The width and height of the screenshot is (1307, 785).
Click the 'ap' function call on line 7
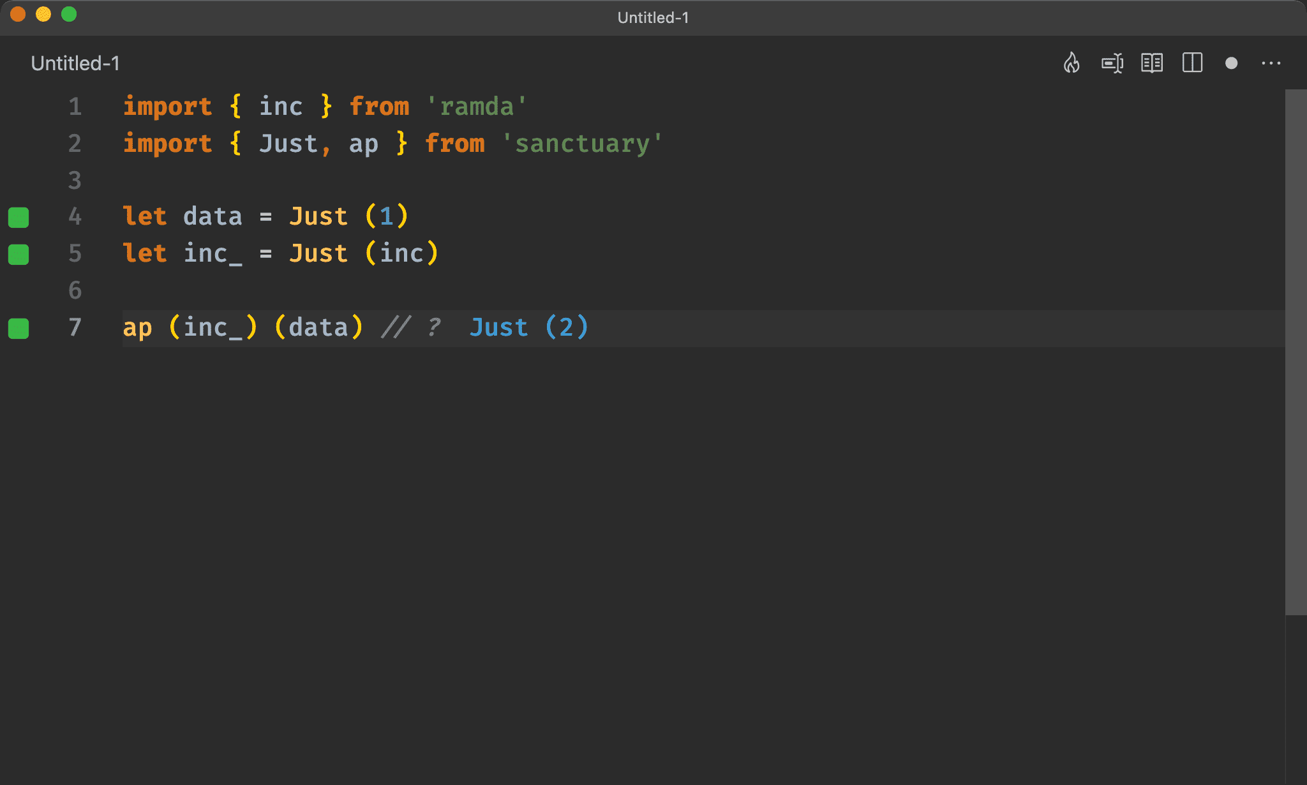138,328
